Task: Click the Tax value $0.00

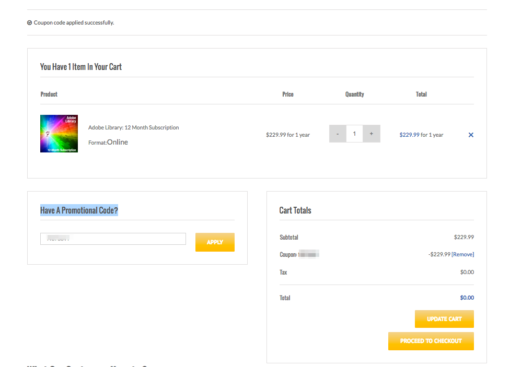Action: (x=467, y=272)
